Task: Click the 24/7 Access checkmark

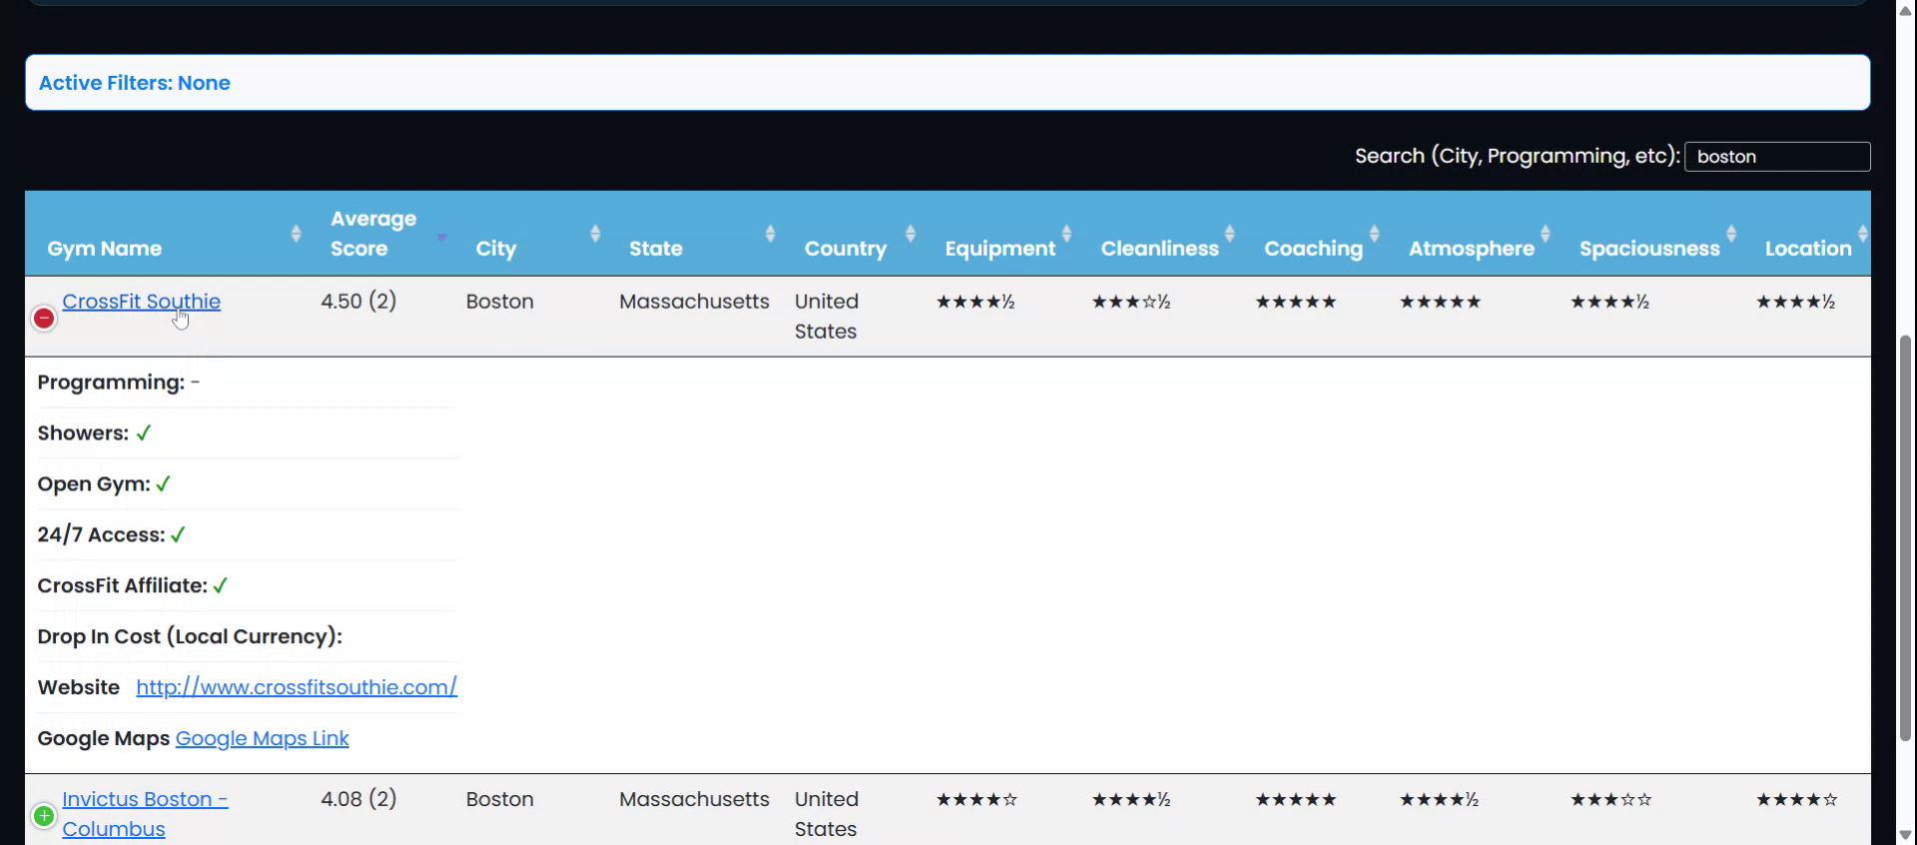Action: tap(178, 535)
